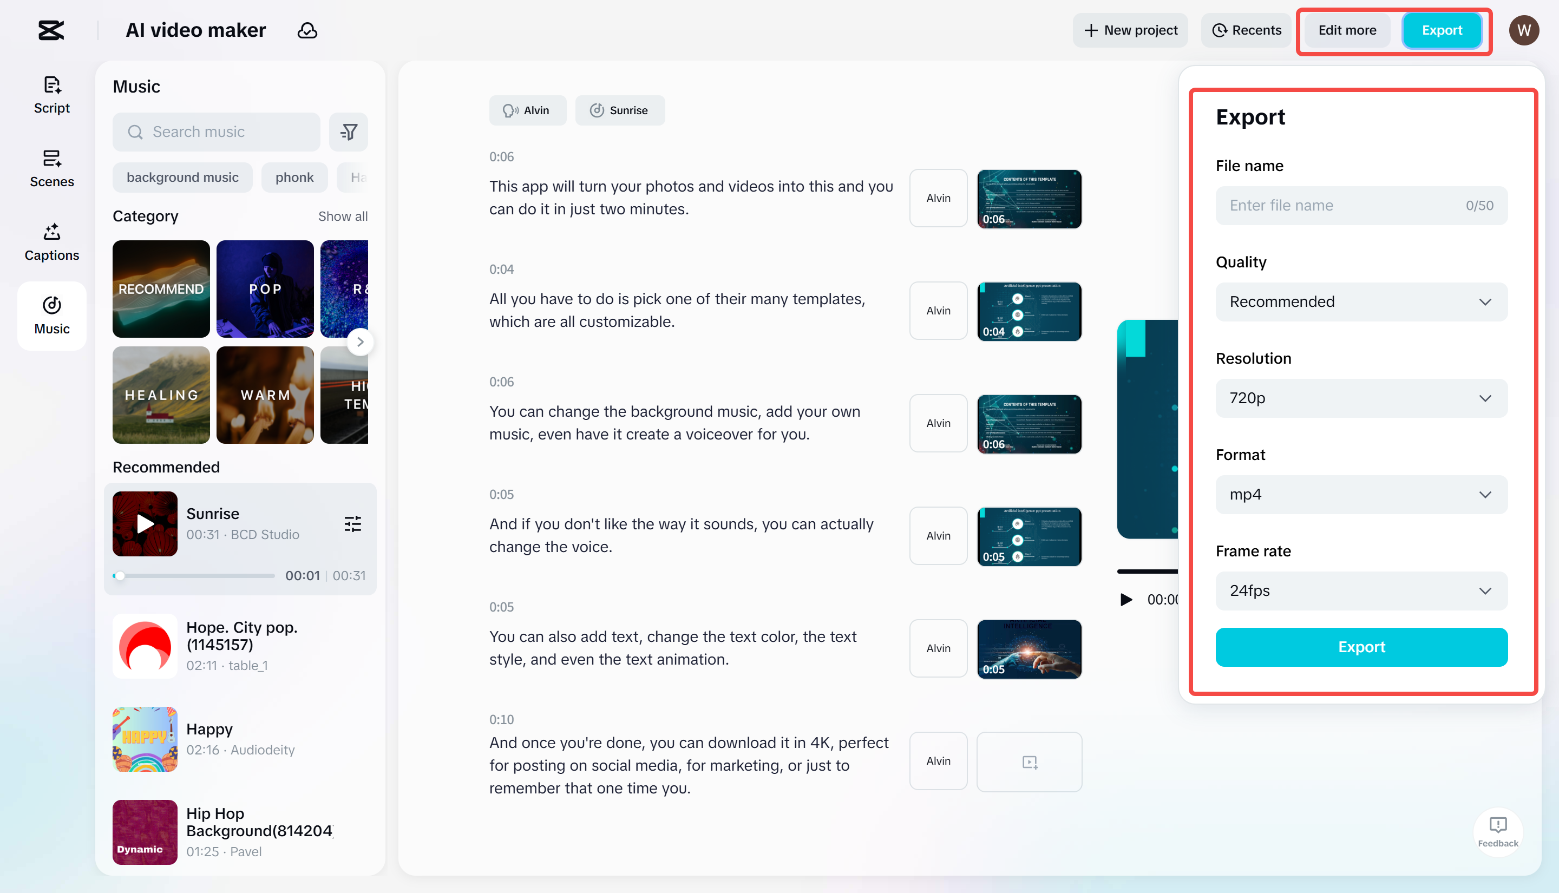Open the Quality dropdown set to Recommended
Viewport: 1559px width, 893px height.
click(1361, 301)
